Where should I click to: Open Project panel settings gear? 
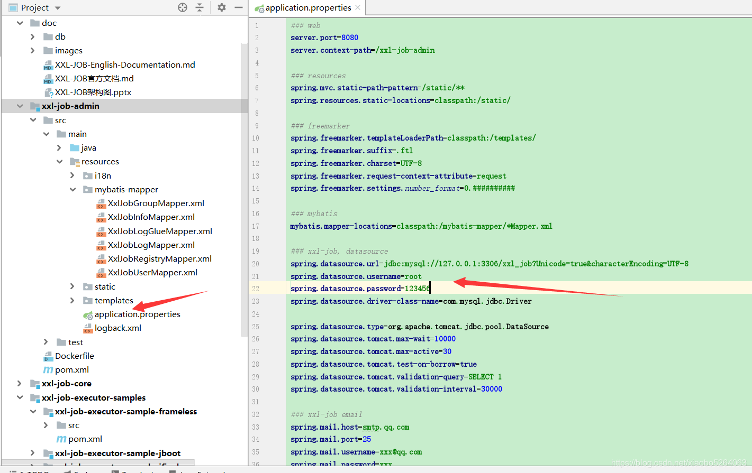[x=222, y=7]
